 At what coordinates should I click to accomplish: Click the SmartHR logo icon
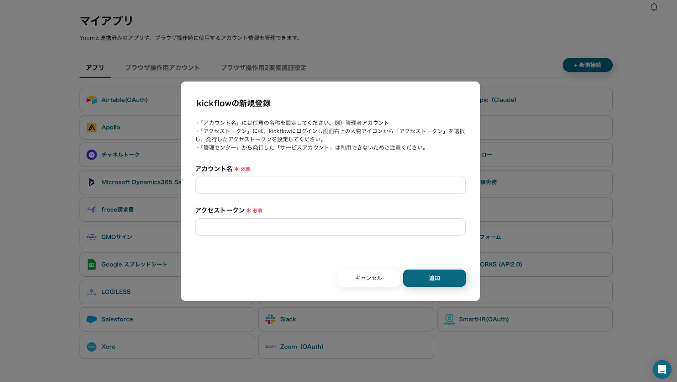coord(449,319)
